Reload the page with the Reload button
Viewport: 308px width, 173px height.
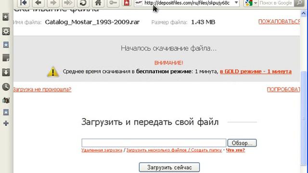pyautogui.click(x=83, y=3)
